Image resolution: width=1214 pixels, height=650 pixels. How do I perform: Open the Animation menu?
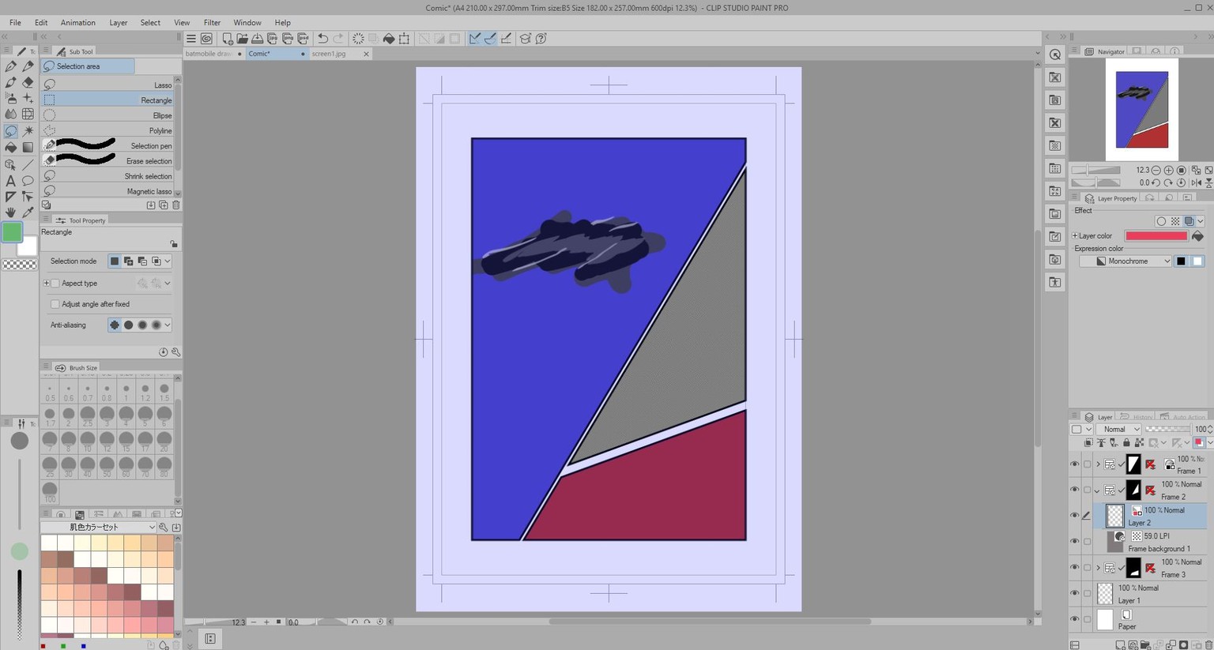78,22
